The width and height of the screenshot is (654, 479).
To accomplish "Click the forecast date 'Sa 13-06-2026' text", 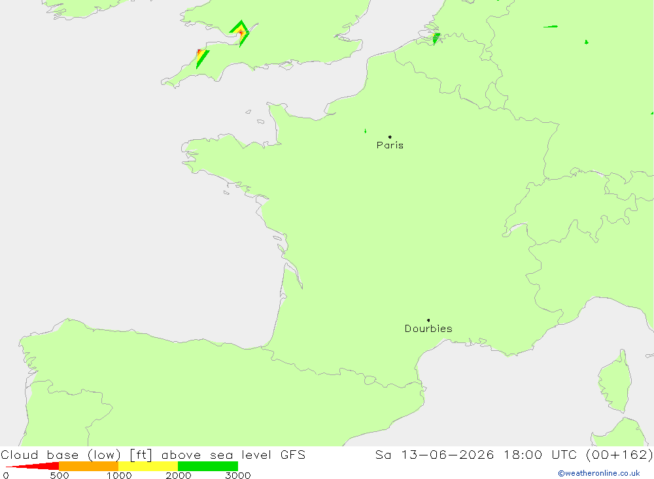I will point(434,455).
